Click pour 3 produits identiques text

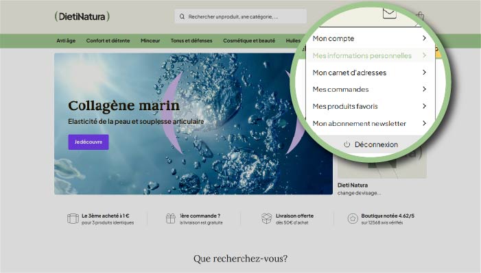tap(108, 222)
